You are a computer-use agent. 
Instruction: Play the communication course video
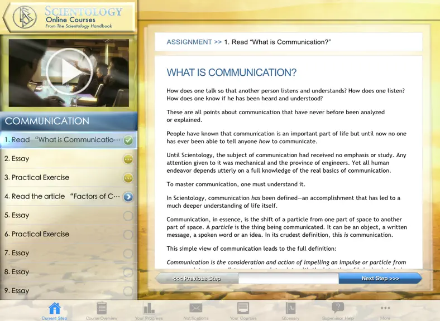pyautogui.click(x=69, y=72)
